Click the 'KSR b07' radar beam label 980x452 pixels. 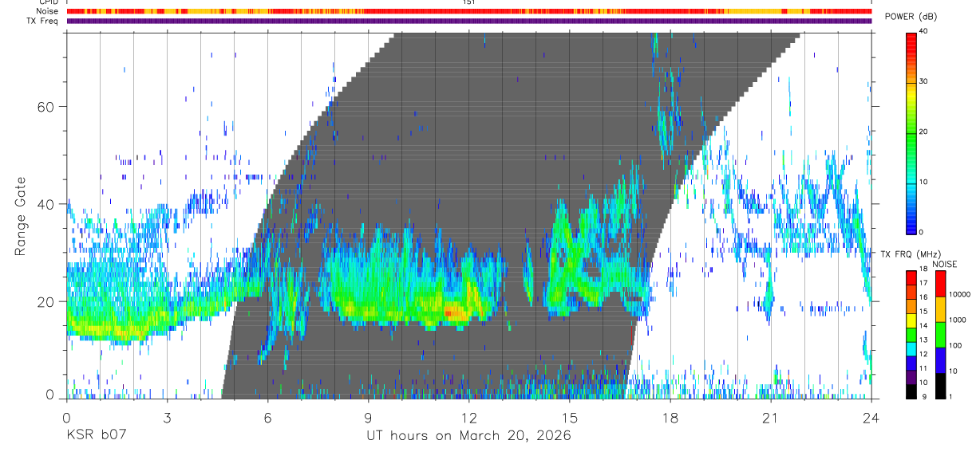(x=96, y=436)
